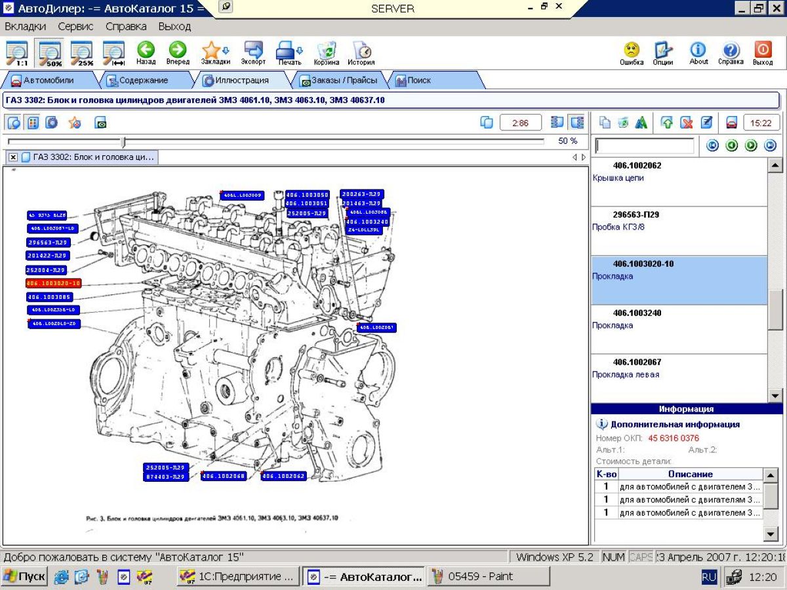Click the 2:86 page counter box
Image resolution: width=787 pixels, height=590 pixels.
pos(520,123)
